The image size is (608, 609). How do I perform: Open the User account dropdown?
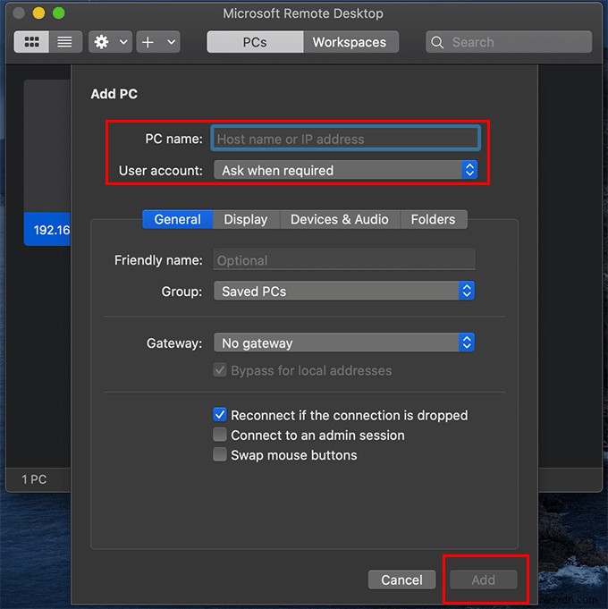click(x=345, y=170)
